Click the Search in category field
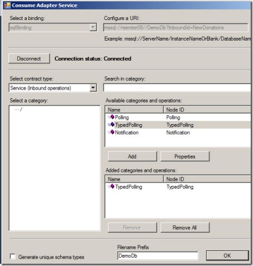This screenshot has height=266, width=253. [x=177, y=87]
